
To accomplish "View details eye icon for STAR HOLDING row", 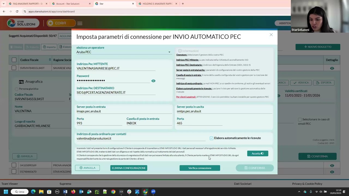I will [x=332, y=172].
